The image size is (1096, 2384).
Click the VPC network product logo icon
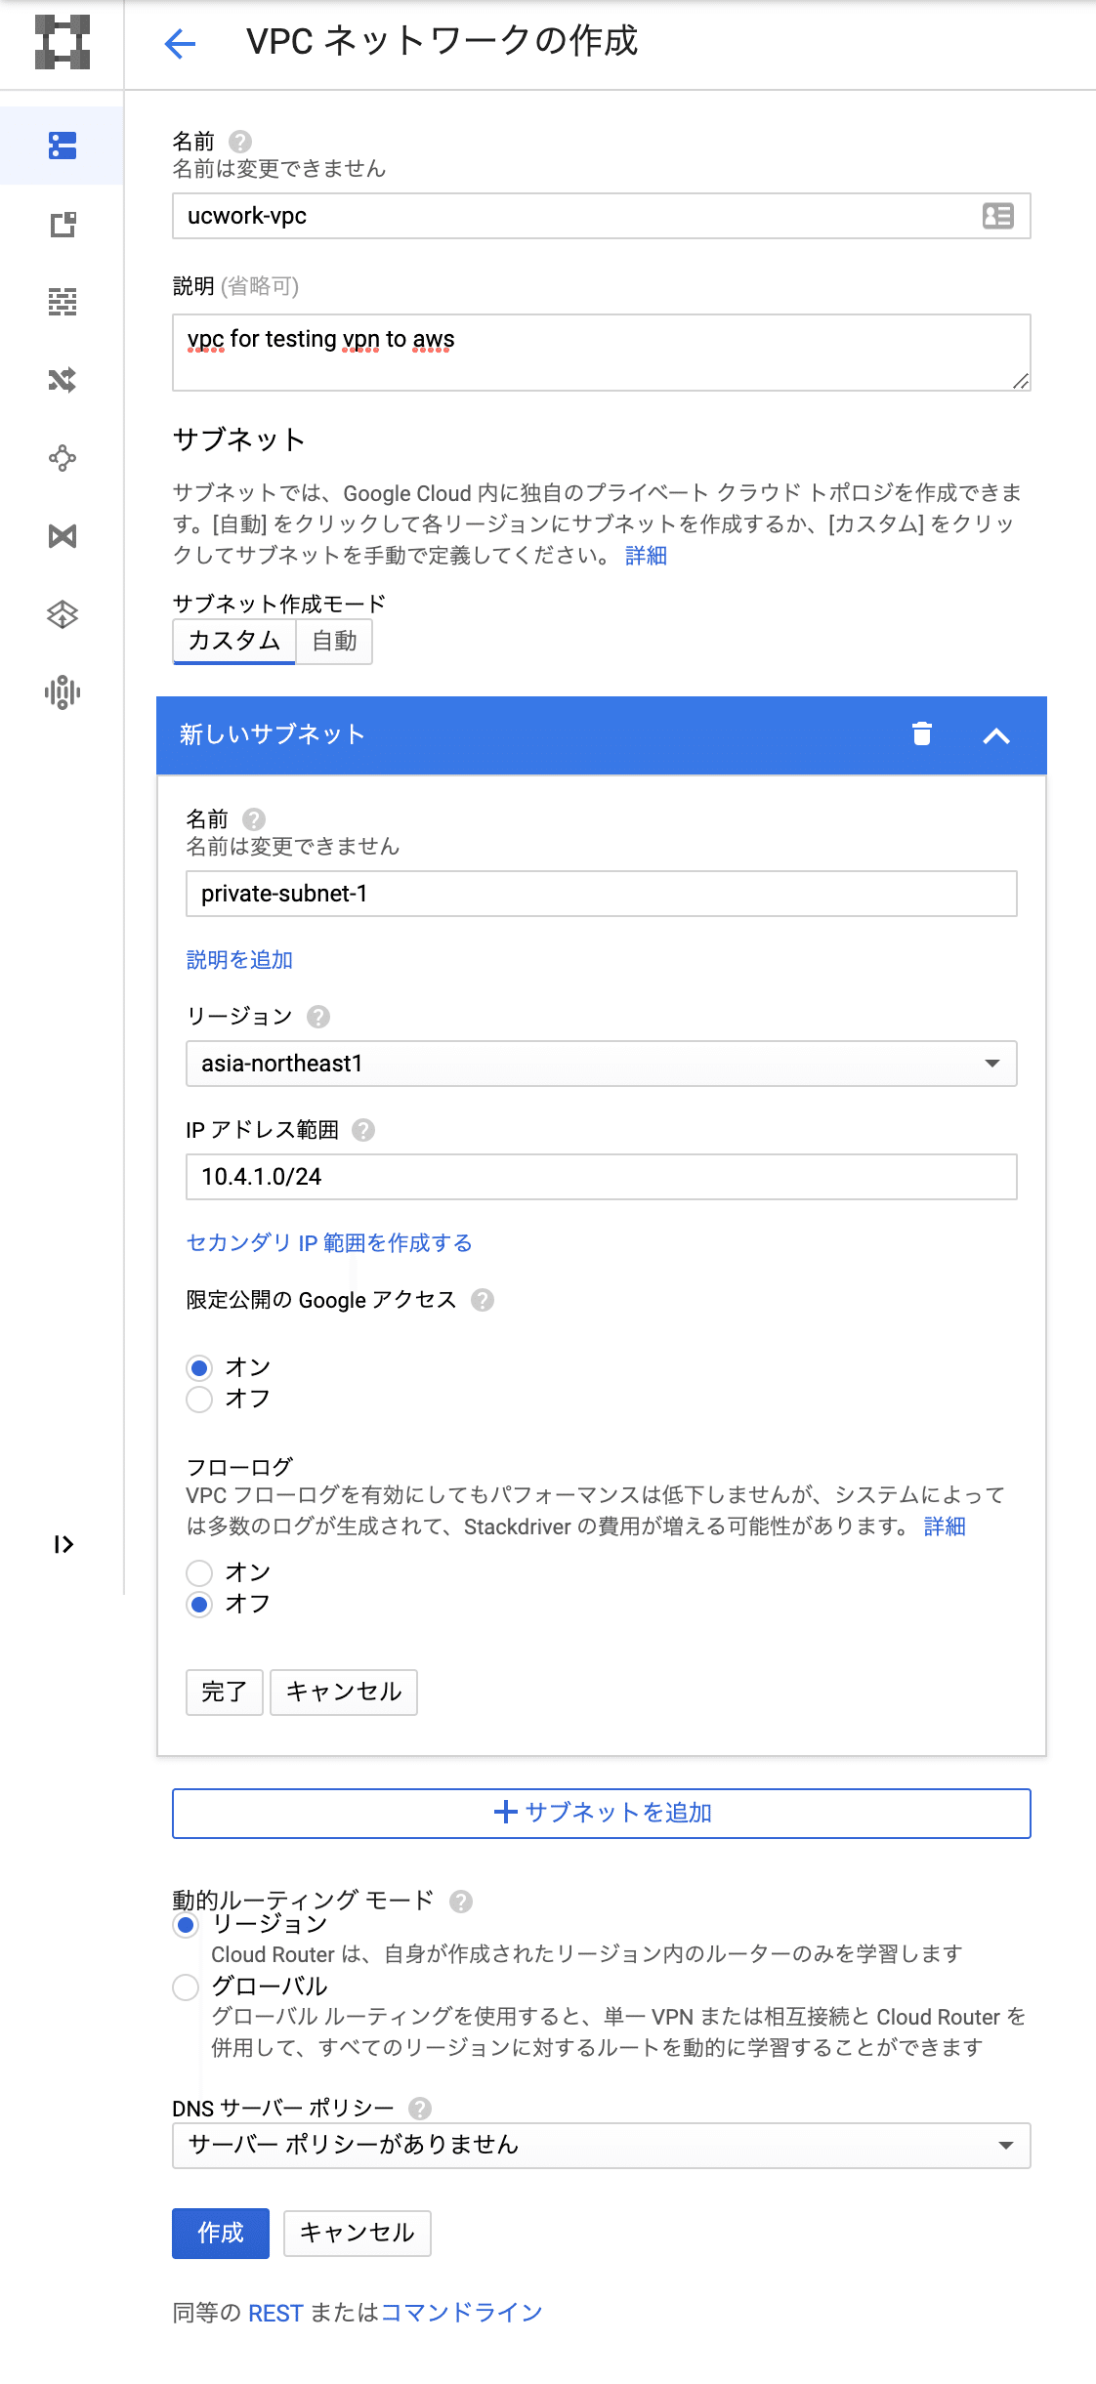[63, 42]
